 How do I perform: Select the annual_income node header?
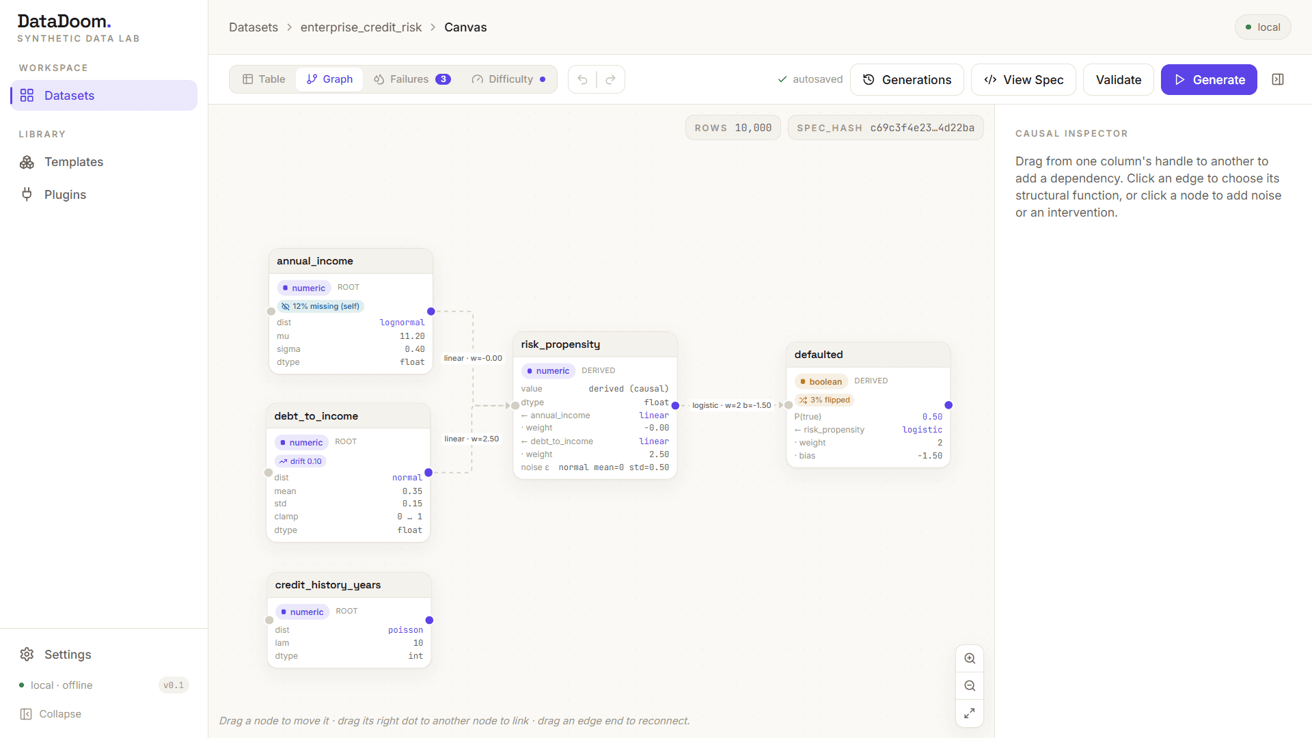pyautogui.click(x=351, y=261)
